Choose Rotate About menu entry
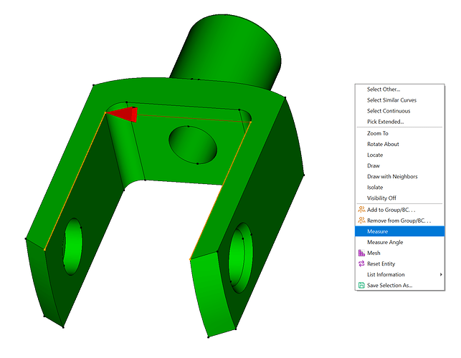 point(399,144)
